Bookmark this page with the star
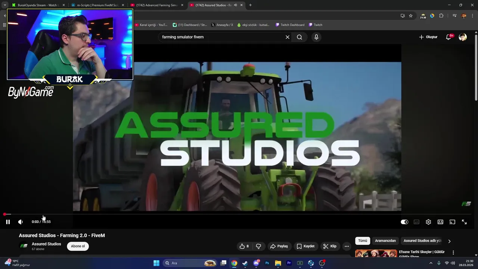This screenshot has height=269, width=478. (x=411, y=16)
